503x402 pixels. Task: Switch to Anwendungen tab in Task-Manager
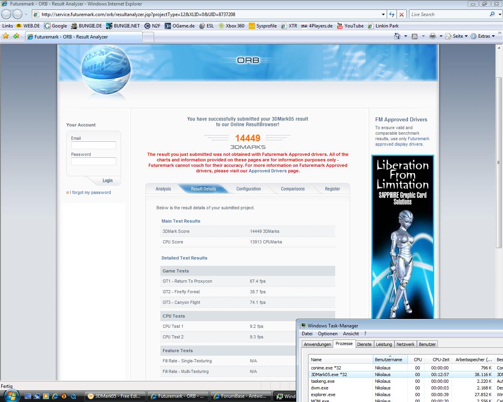point(318,344)
